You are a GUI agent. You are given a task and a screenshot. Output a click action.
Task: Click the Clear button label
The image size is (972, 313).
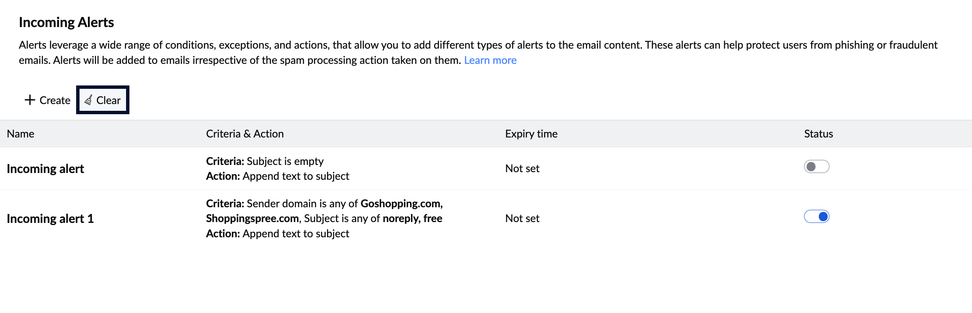coord(108,100)
